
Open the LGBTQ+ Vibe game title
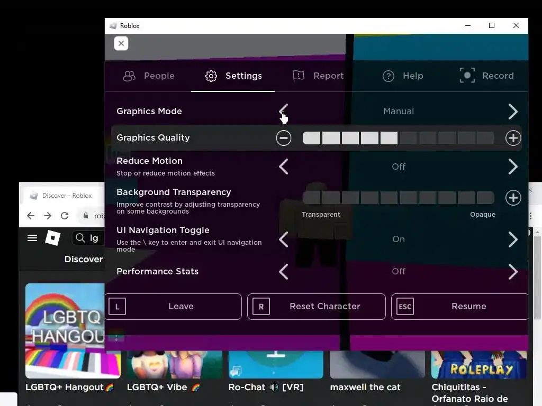(164, 387)
